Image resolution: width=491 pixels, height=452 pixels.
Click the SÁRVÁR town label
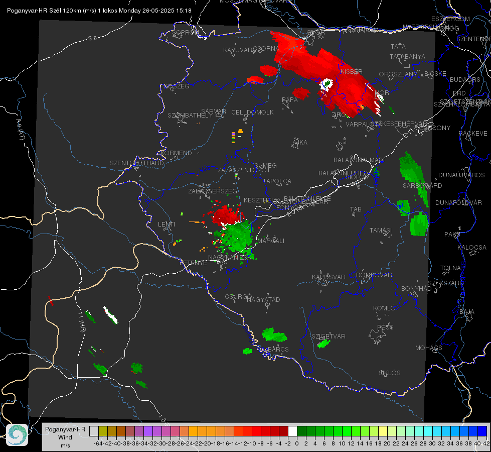(x=214, y=111)
